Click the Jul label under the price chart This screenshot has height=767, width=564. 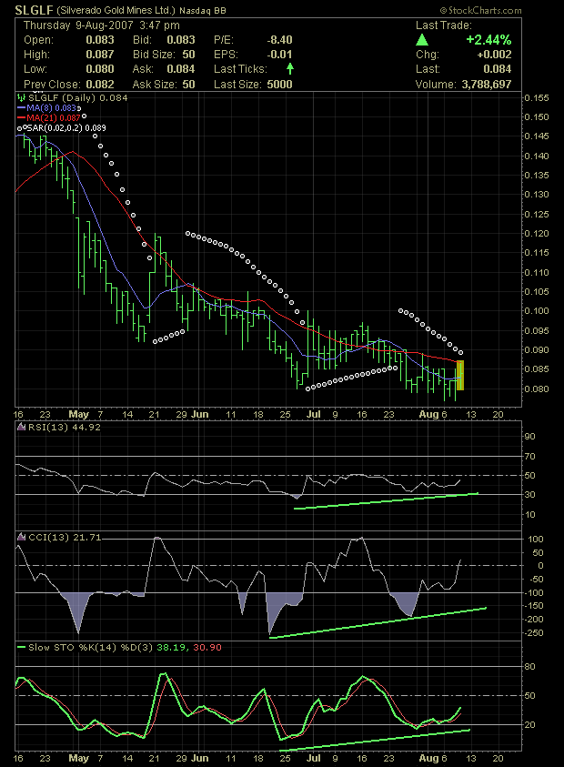(314, 414)
